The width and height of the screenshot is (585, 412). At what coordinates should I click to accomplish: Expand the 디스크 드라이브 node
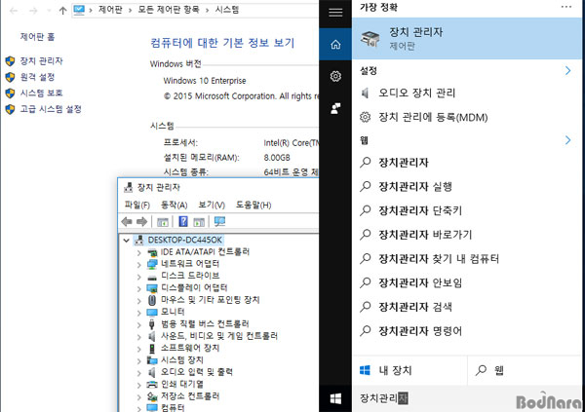[138, 277]
